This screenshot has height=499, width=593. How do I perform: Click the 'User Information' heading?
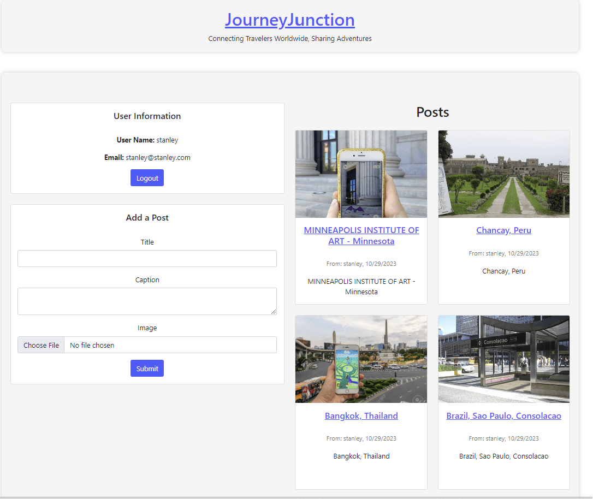(x=147, y=116)
